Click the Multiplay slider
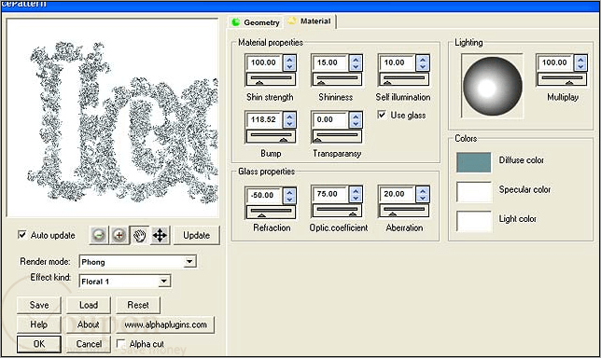The height and width of the screenshot is (358, 601). [563, 79]
